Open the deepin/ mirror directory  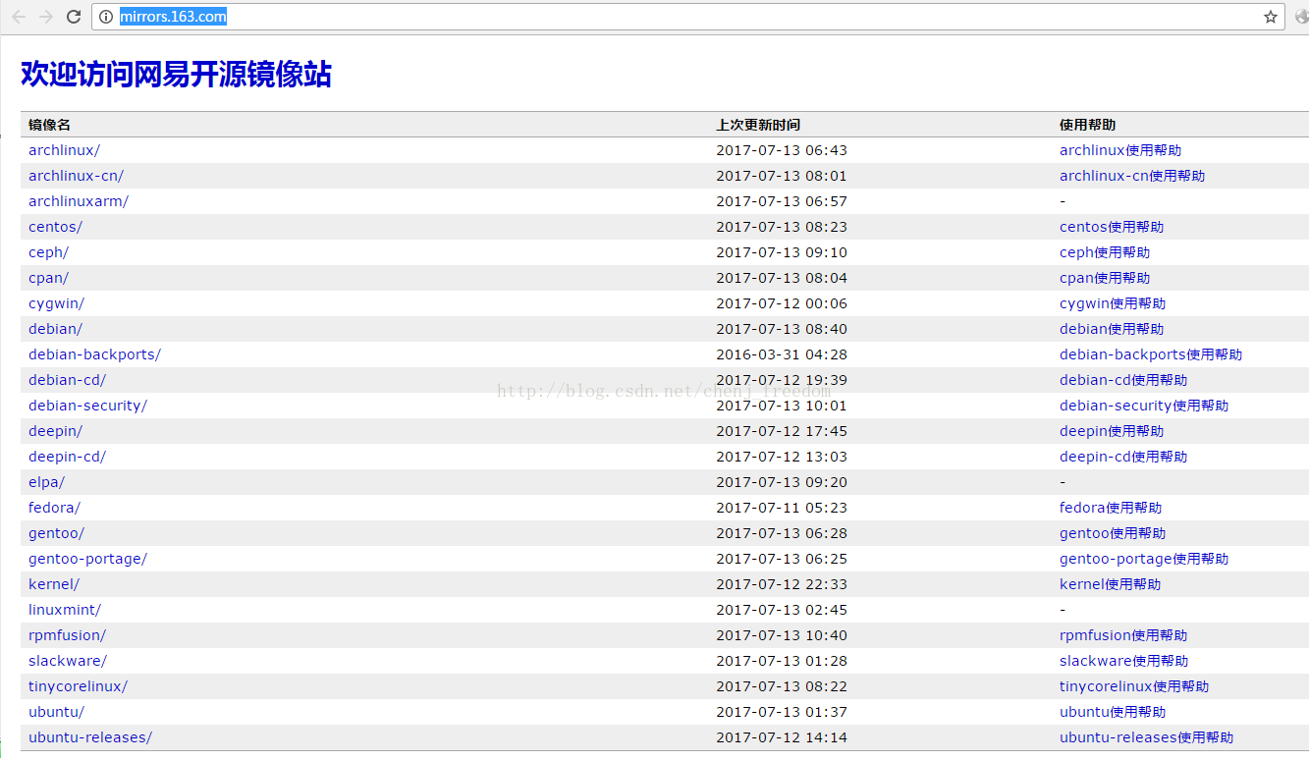coord(55,431)
